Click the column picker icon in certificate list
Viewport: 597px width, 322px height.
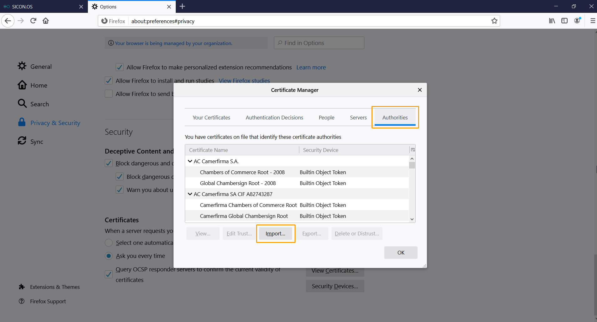point(413,150)
